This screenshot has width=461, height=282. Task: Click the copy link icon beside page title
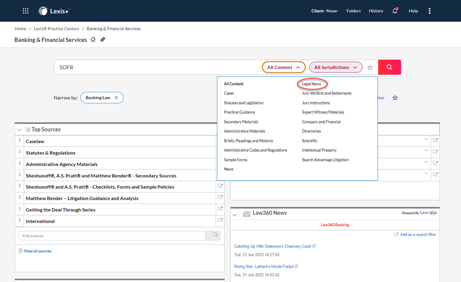103,39
